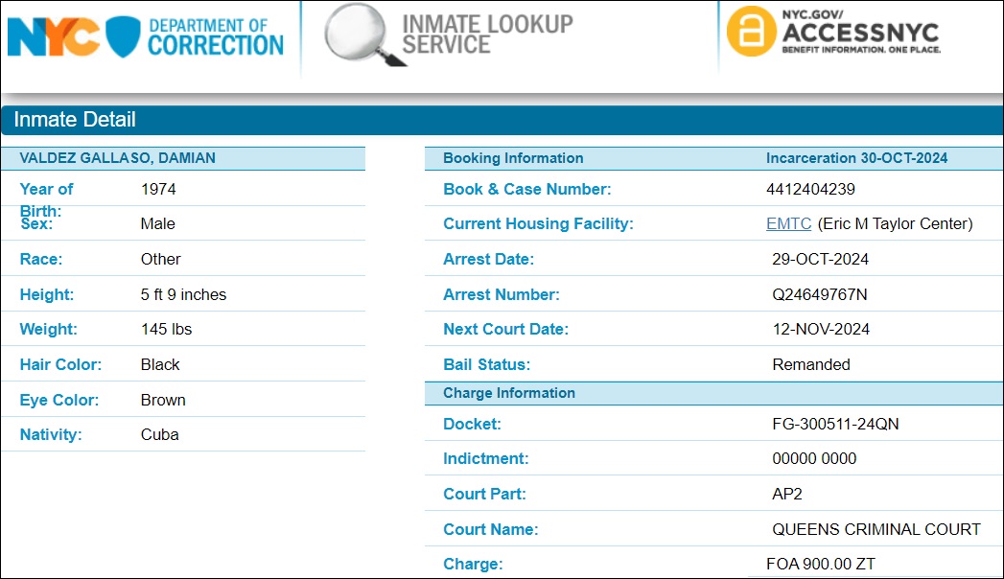Open the EMTC housing facility link

[x=788, y=223]
